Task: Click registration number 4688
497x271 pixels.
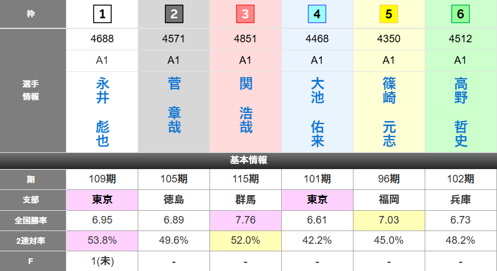Action: click(102, 40)
